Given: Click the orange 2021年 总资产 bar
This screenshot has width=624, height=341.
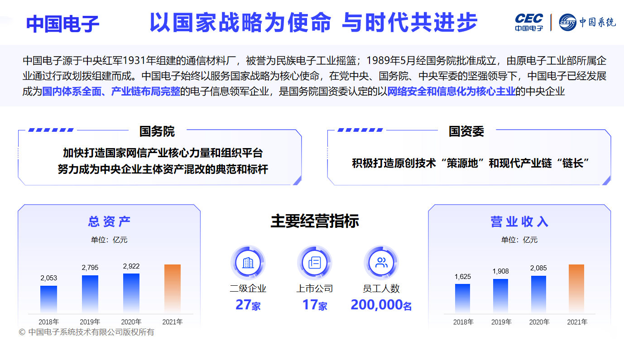Looking at the screenshot, I should click(x=172, y=289).
